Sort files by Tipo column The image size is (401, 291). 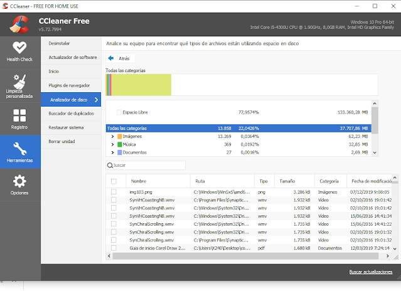point(264,181)
